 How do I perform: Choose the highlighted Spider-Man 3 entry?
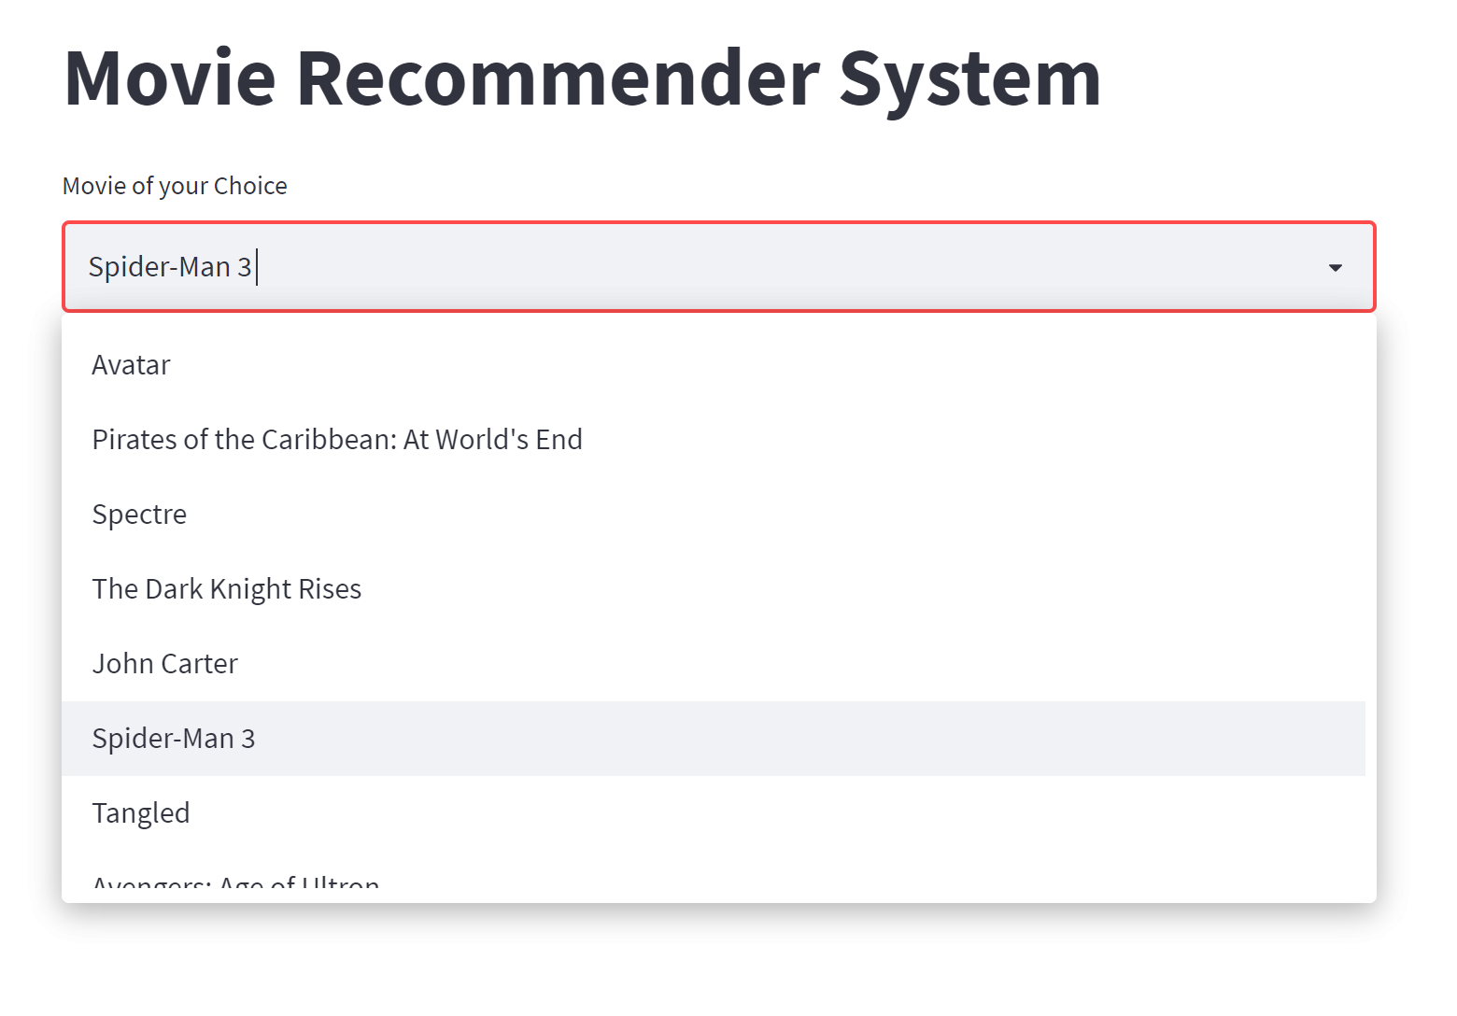tap(174, 738)
